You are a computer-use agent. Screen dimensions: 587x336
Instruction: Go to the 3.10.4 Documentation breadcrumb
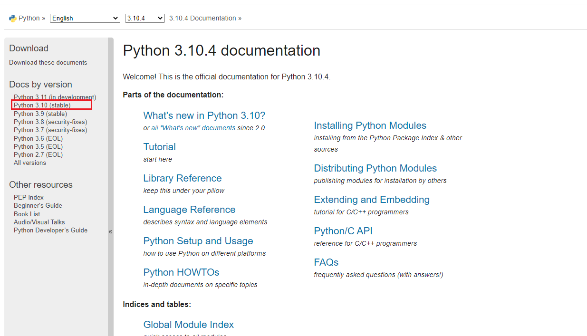(202, 18)
